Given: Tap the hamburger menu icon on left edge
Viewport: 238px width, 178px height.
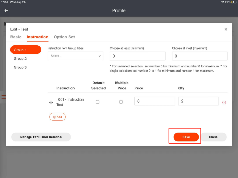Looking at the screenshot, I should 4,97.
